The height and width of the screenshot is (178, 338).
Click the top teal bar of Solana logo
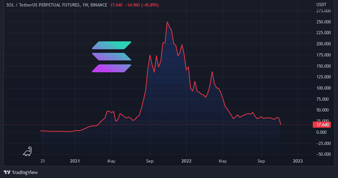click(111, 45)
